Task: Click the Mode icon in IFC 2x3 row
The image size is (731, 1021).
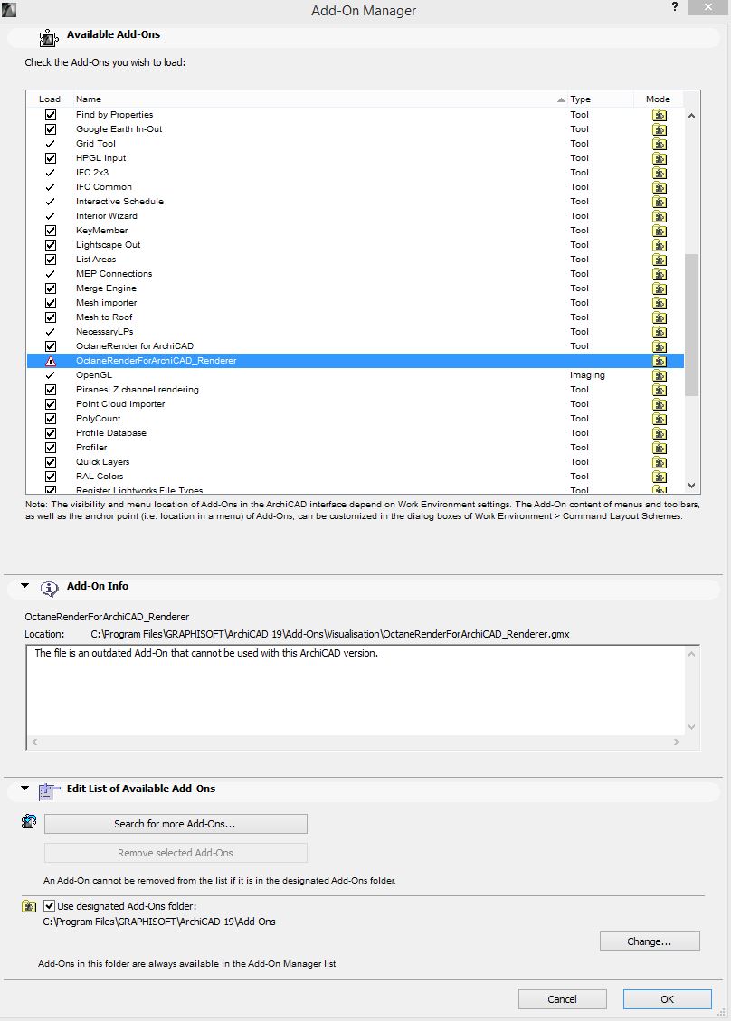Action: (x=660, y=174)
